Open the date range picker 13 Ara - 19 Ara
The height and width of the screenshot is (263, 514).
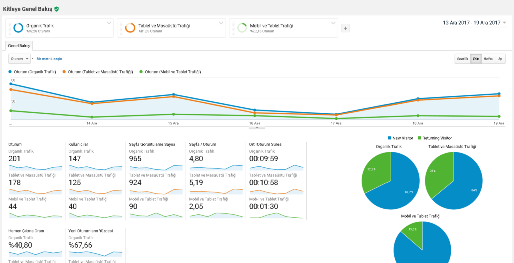474,23
